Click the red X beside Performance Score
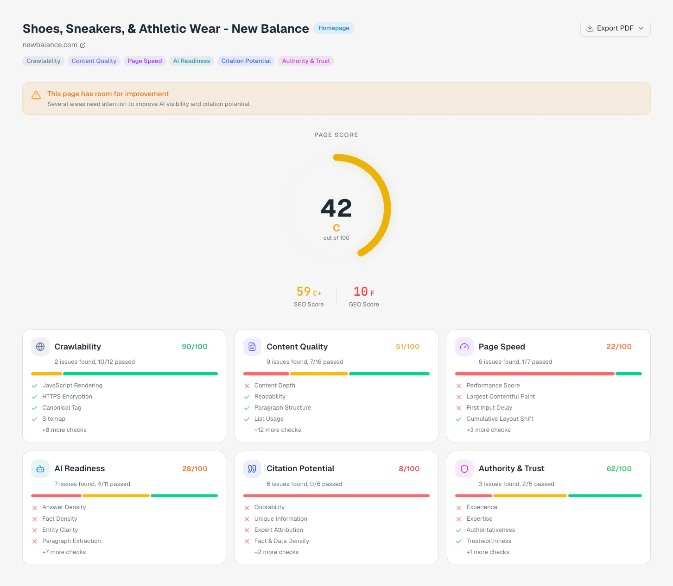Viewport: 673px width, 586px height. click(x=458, y=386)
